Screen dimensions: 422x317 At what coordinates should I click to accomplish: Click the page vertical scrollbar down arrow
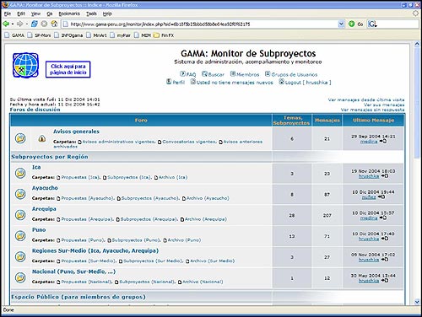(x=417, y=302)
